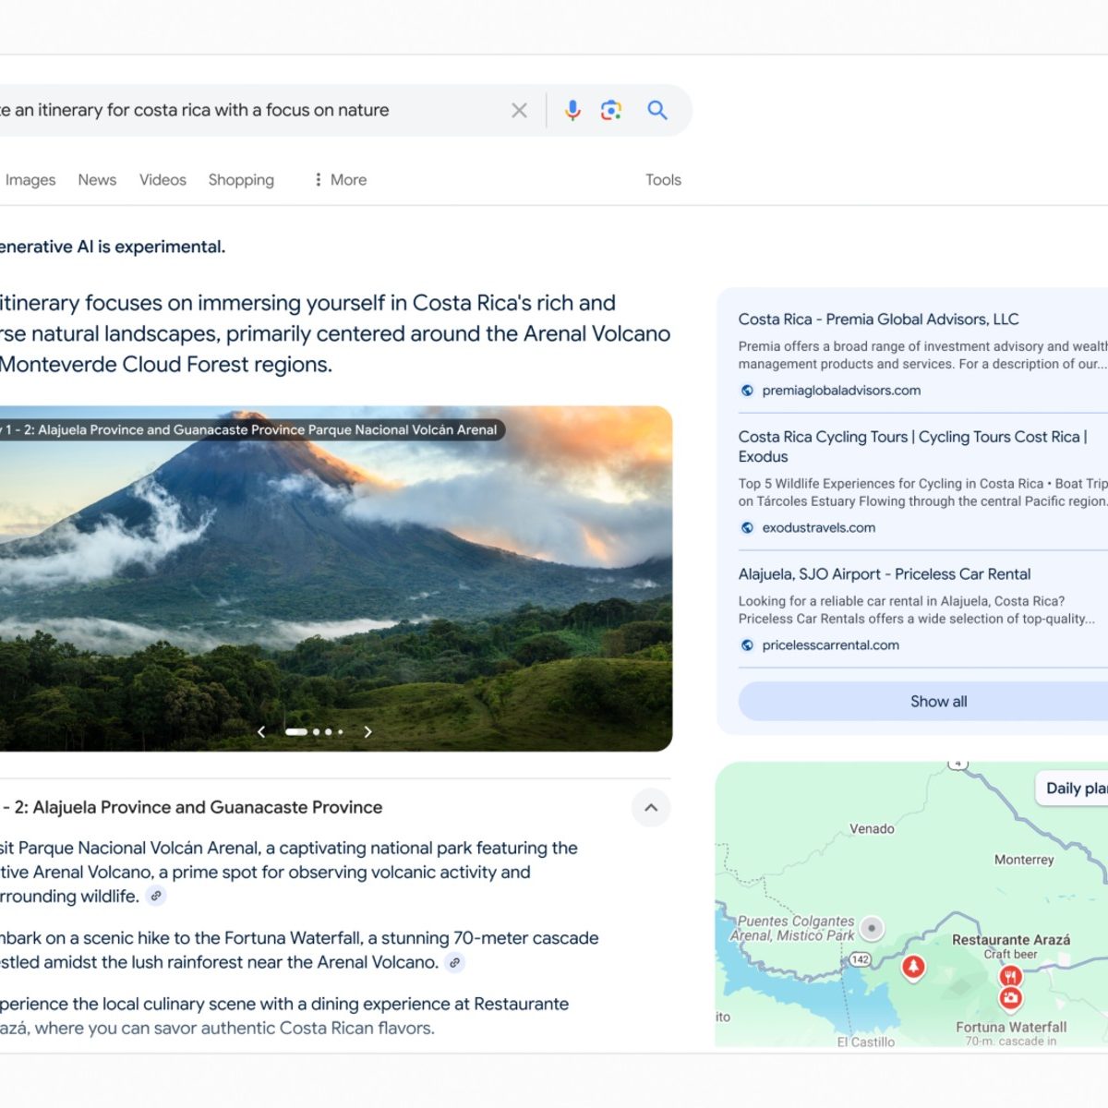This screenshot has width=1108, height=1108.
Task: Open Google Lens image search icon
Action: (x=611, y=111)
